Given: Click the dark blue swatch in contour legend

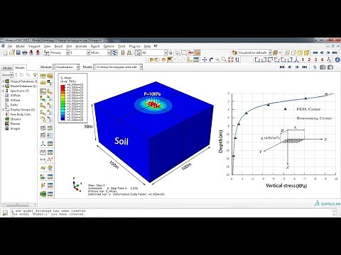Looking at the screenshot, I should tap(63, 119).
